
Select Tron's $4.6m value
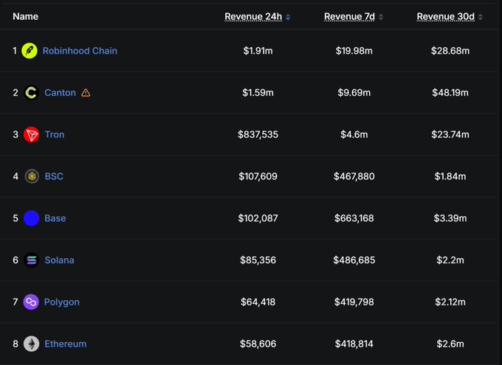tap(354, 134)
